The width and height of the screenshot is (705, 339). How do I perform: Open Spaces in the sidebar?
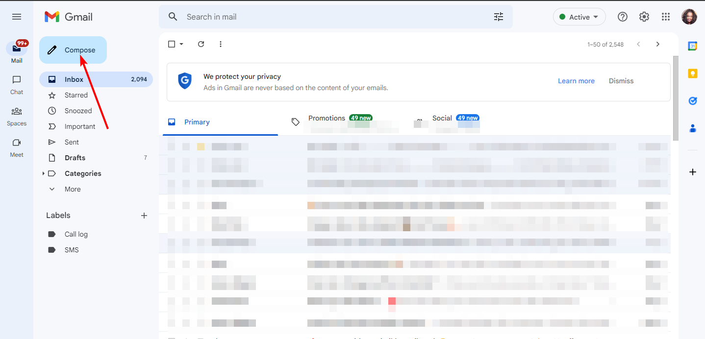point(16,116)
